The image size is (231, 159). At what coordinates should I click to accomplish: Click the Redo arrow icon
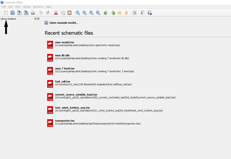pos(48,13)
